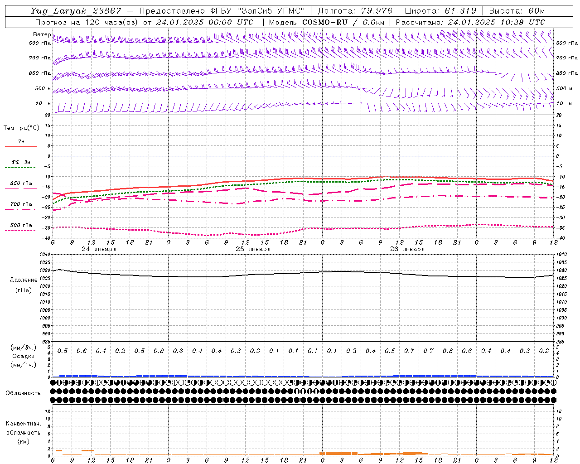Click the 26 января date label
Viewport: 580px width, 464px height.
click(407, 249)
